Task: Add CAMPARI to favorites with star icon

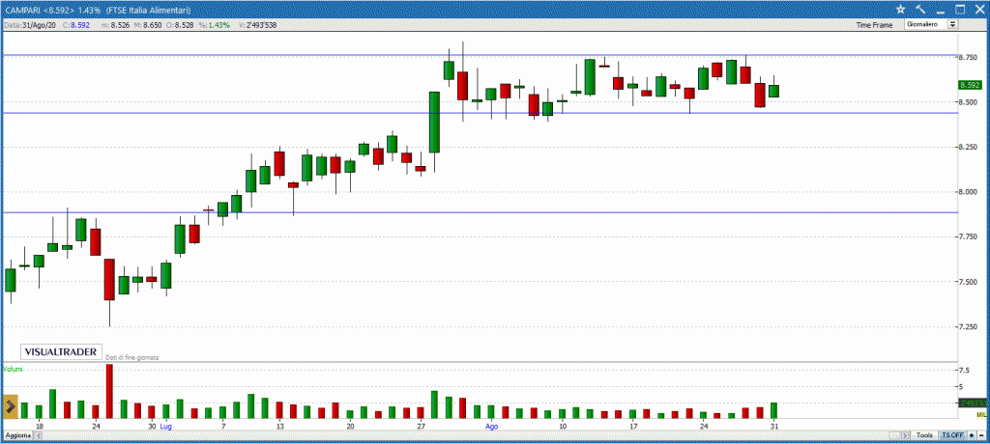Action: 900,9
